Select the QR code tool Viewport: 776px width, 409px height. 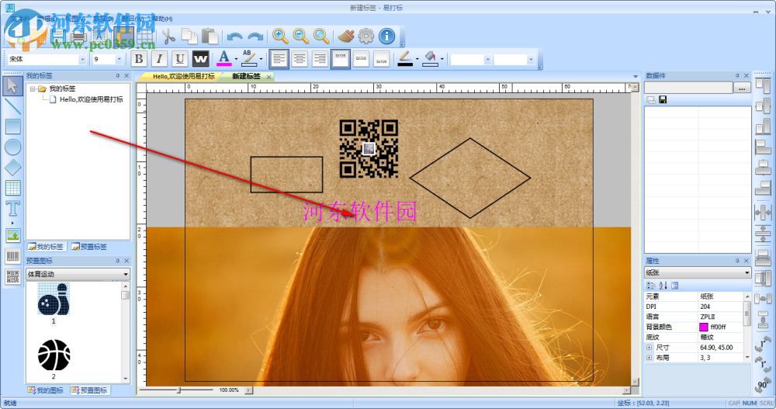click(x=12, y=277)
